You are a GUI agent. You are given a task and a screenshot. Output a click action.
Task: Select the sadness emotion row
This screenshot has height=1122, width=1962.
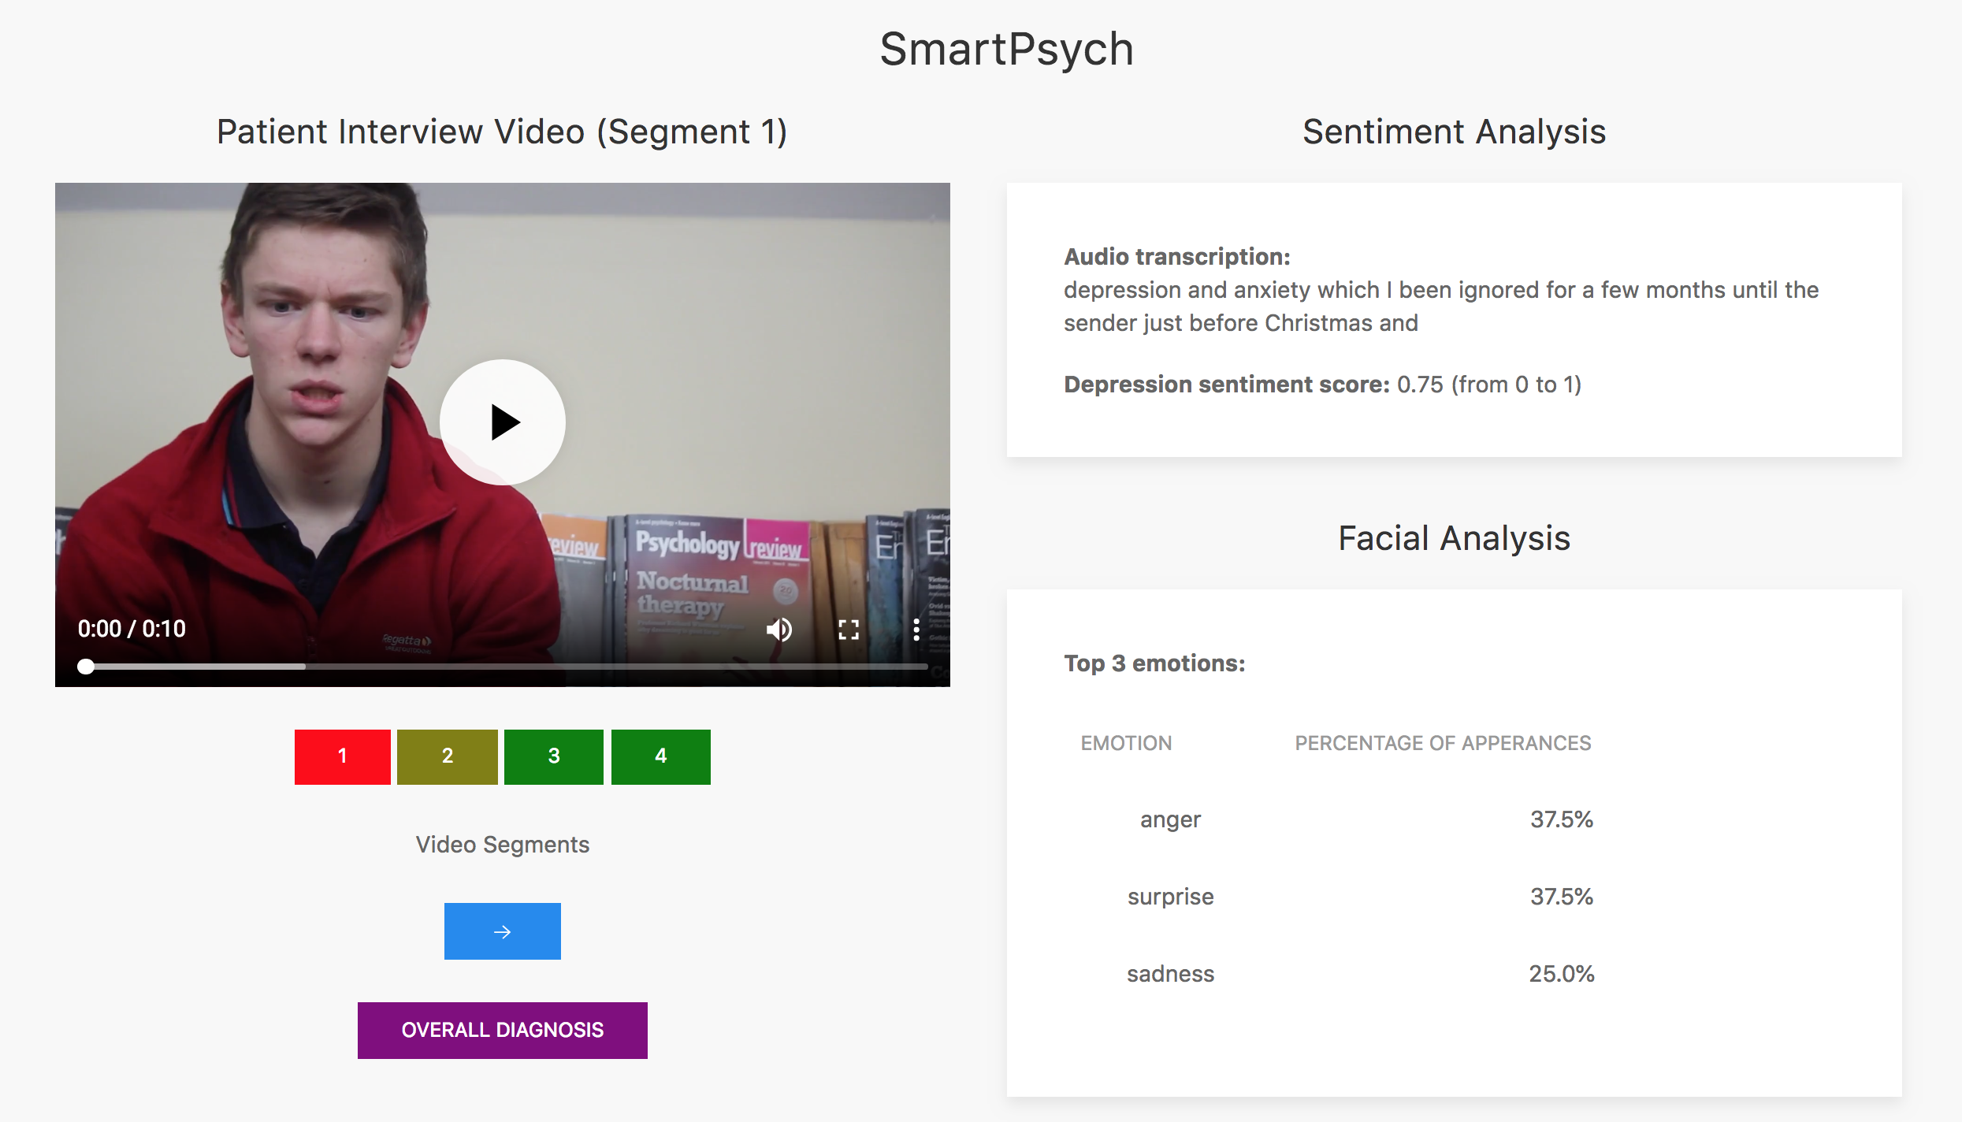1170,974
